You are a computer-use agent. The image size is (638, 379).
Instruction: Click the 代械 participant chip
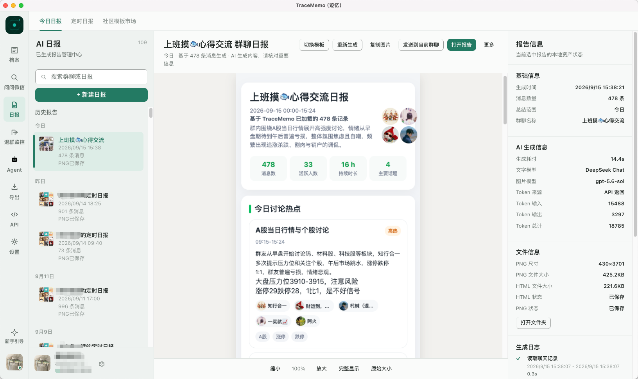tap(357, 306)
